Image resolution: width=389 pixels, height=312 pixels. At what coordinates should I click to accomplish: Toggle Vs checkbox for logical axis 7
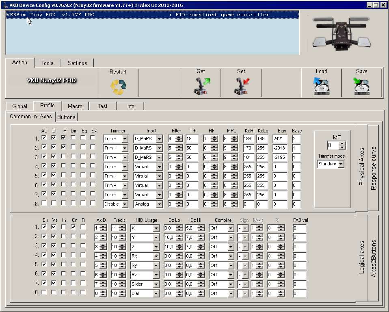tap(54, 283)
